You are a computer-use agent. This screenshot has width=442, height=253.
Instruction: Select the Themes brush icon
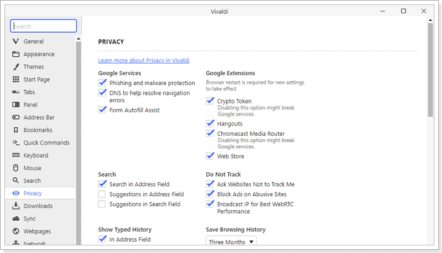[16, 67]
